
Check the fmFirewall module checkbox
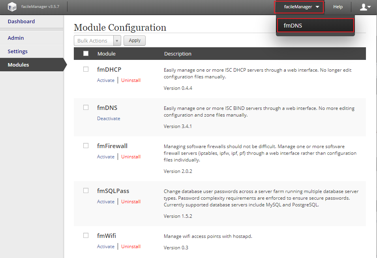[x=86, y=145]
